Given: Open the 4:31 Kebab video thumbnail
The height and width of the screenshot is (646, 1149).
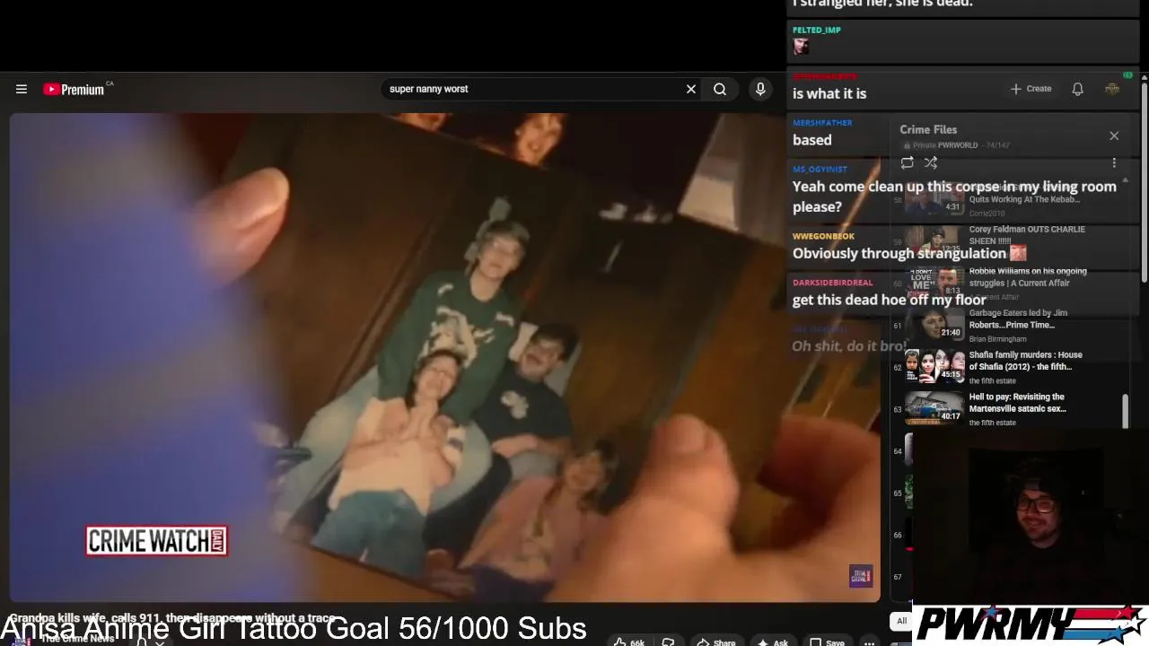Looking at the screenshot, I should coord(934,198).
